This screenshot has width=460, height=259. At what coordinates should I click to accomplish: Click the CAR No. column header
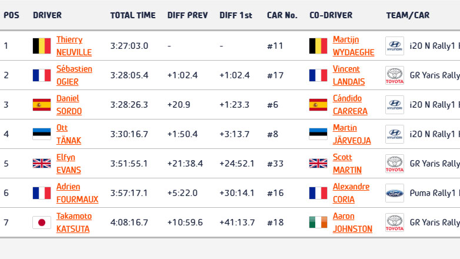point(282,15)
